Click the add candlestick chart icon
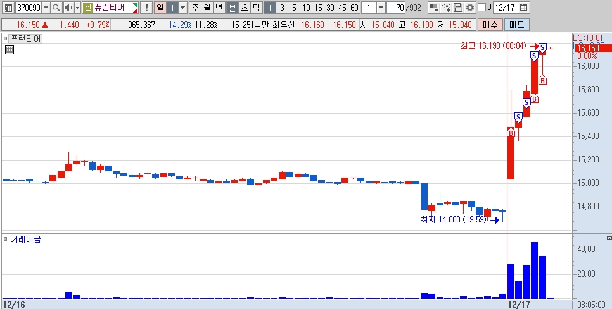This screenshot has height=309, width=612. pos(433,8)
